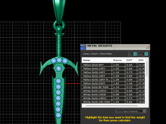This screenshot has width=166, height=124.
Task: Click the Library: Classic - (Fast)-Metal label
Action: click(x=97, y=54)
